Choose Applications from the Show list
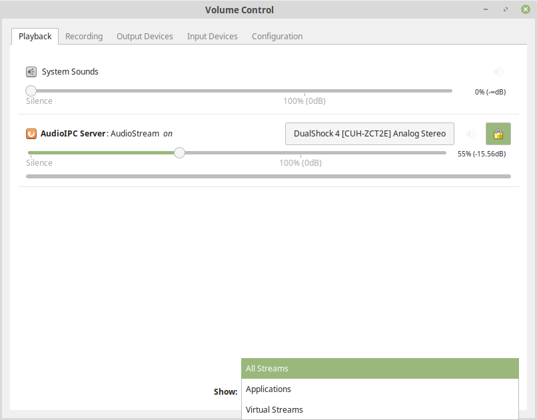The width and height of the screenshot is (537, 420). coord(380,389)
